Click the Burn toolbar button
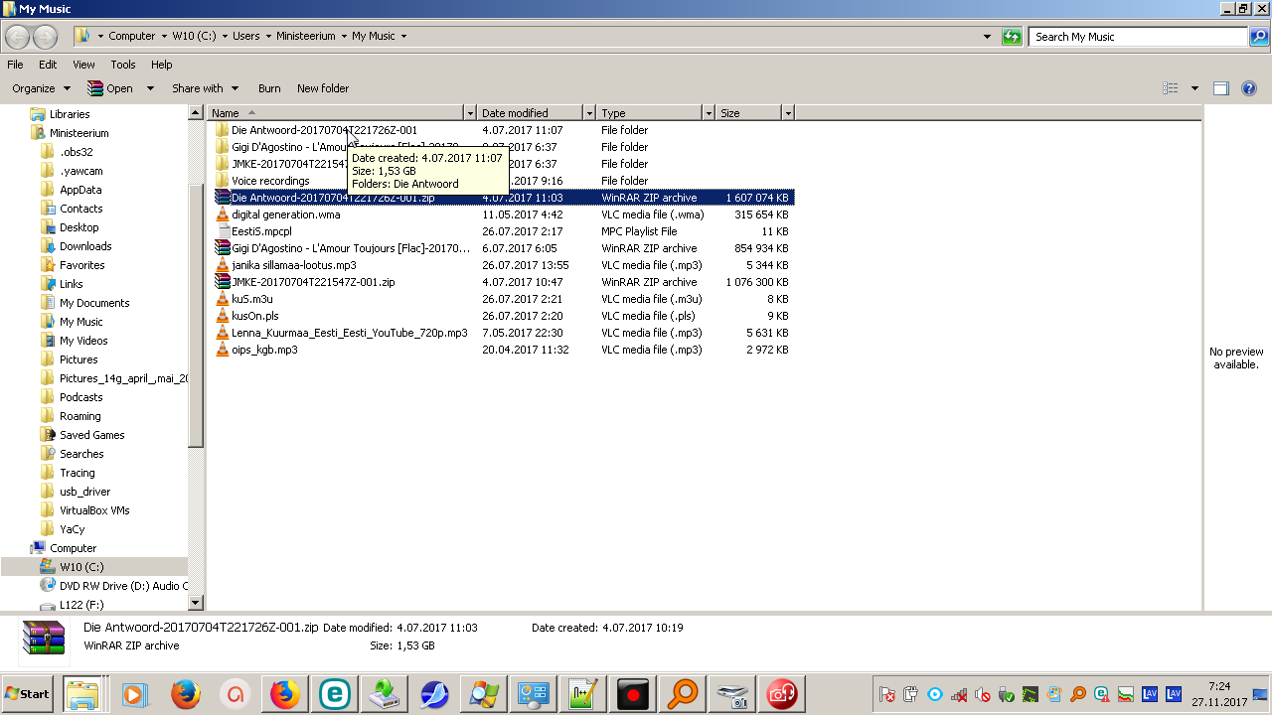Screen dimensions: 1272x715 [x=269, y=88]
